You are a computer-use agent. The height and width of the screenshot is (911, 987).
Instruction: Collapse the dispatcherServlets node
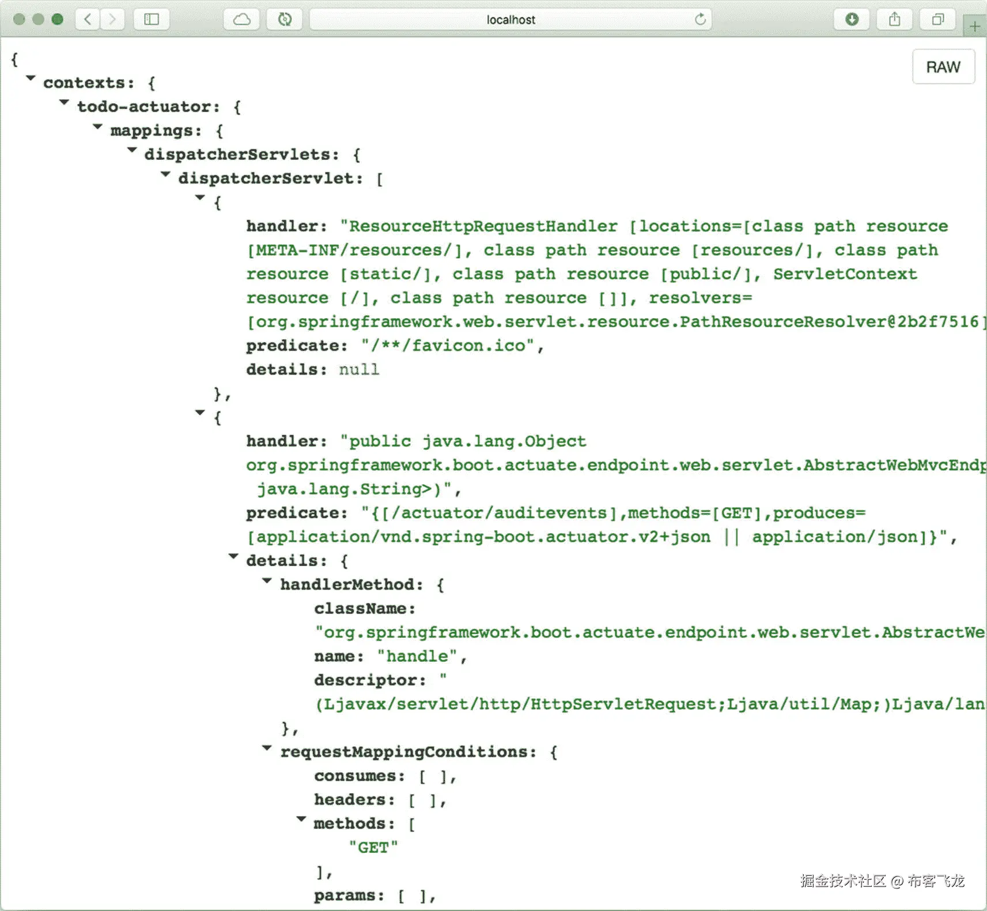point(132,150)
